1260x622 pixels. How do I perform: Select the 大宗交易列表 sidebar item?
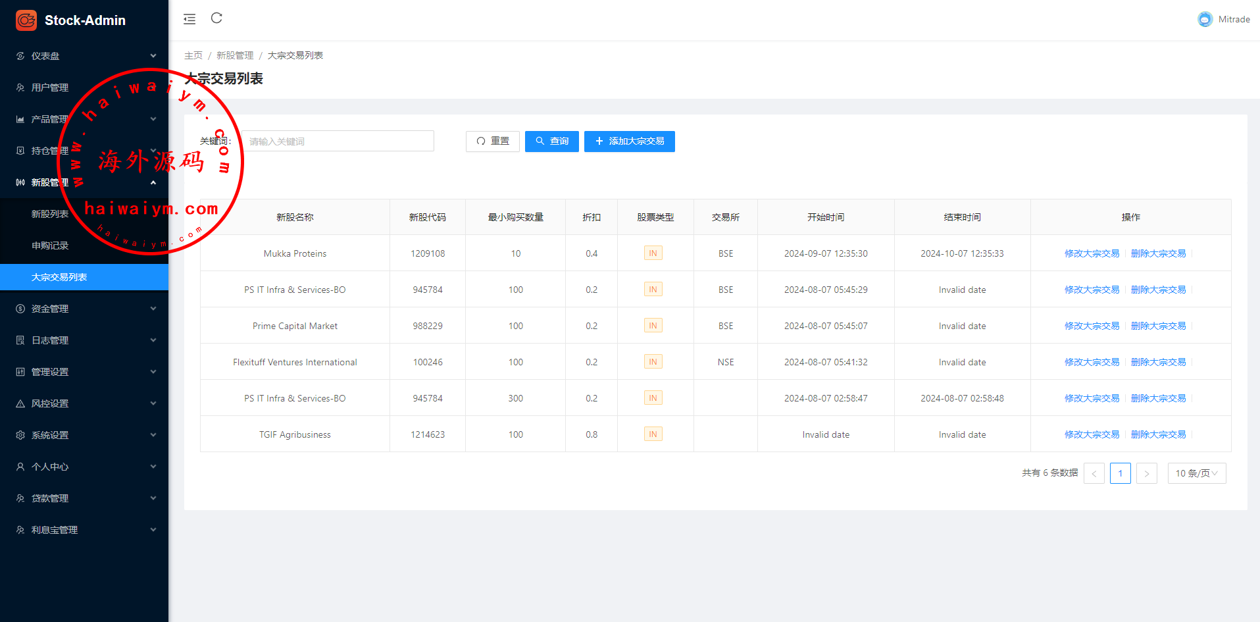tap(59, 277)
